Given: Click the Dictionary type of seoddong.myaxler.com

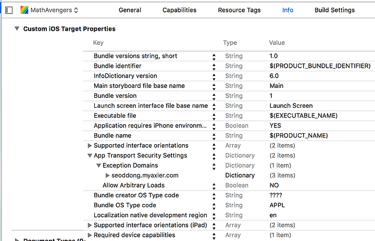Looking at the screenshot, I should pyautogui.click(x=240, y=175).
